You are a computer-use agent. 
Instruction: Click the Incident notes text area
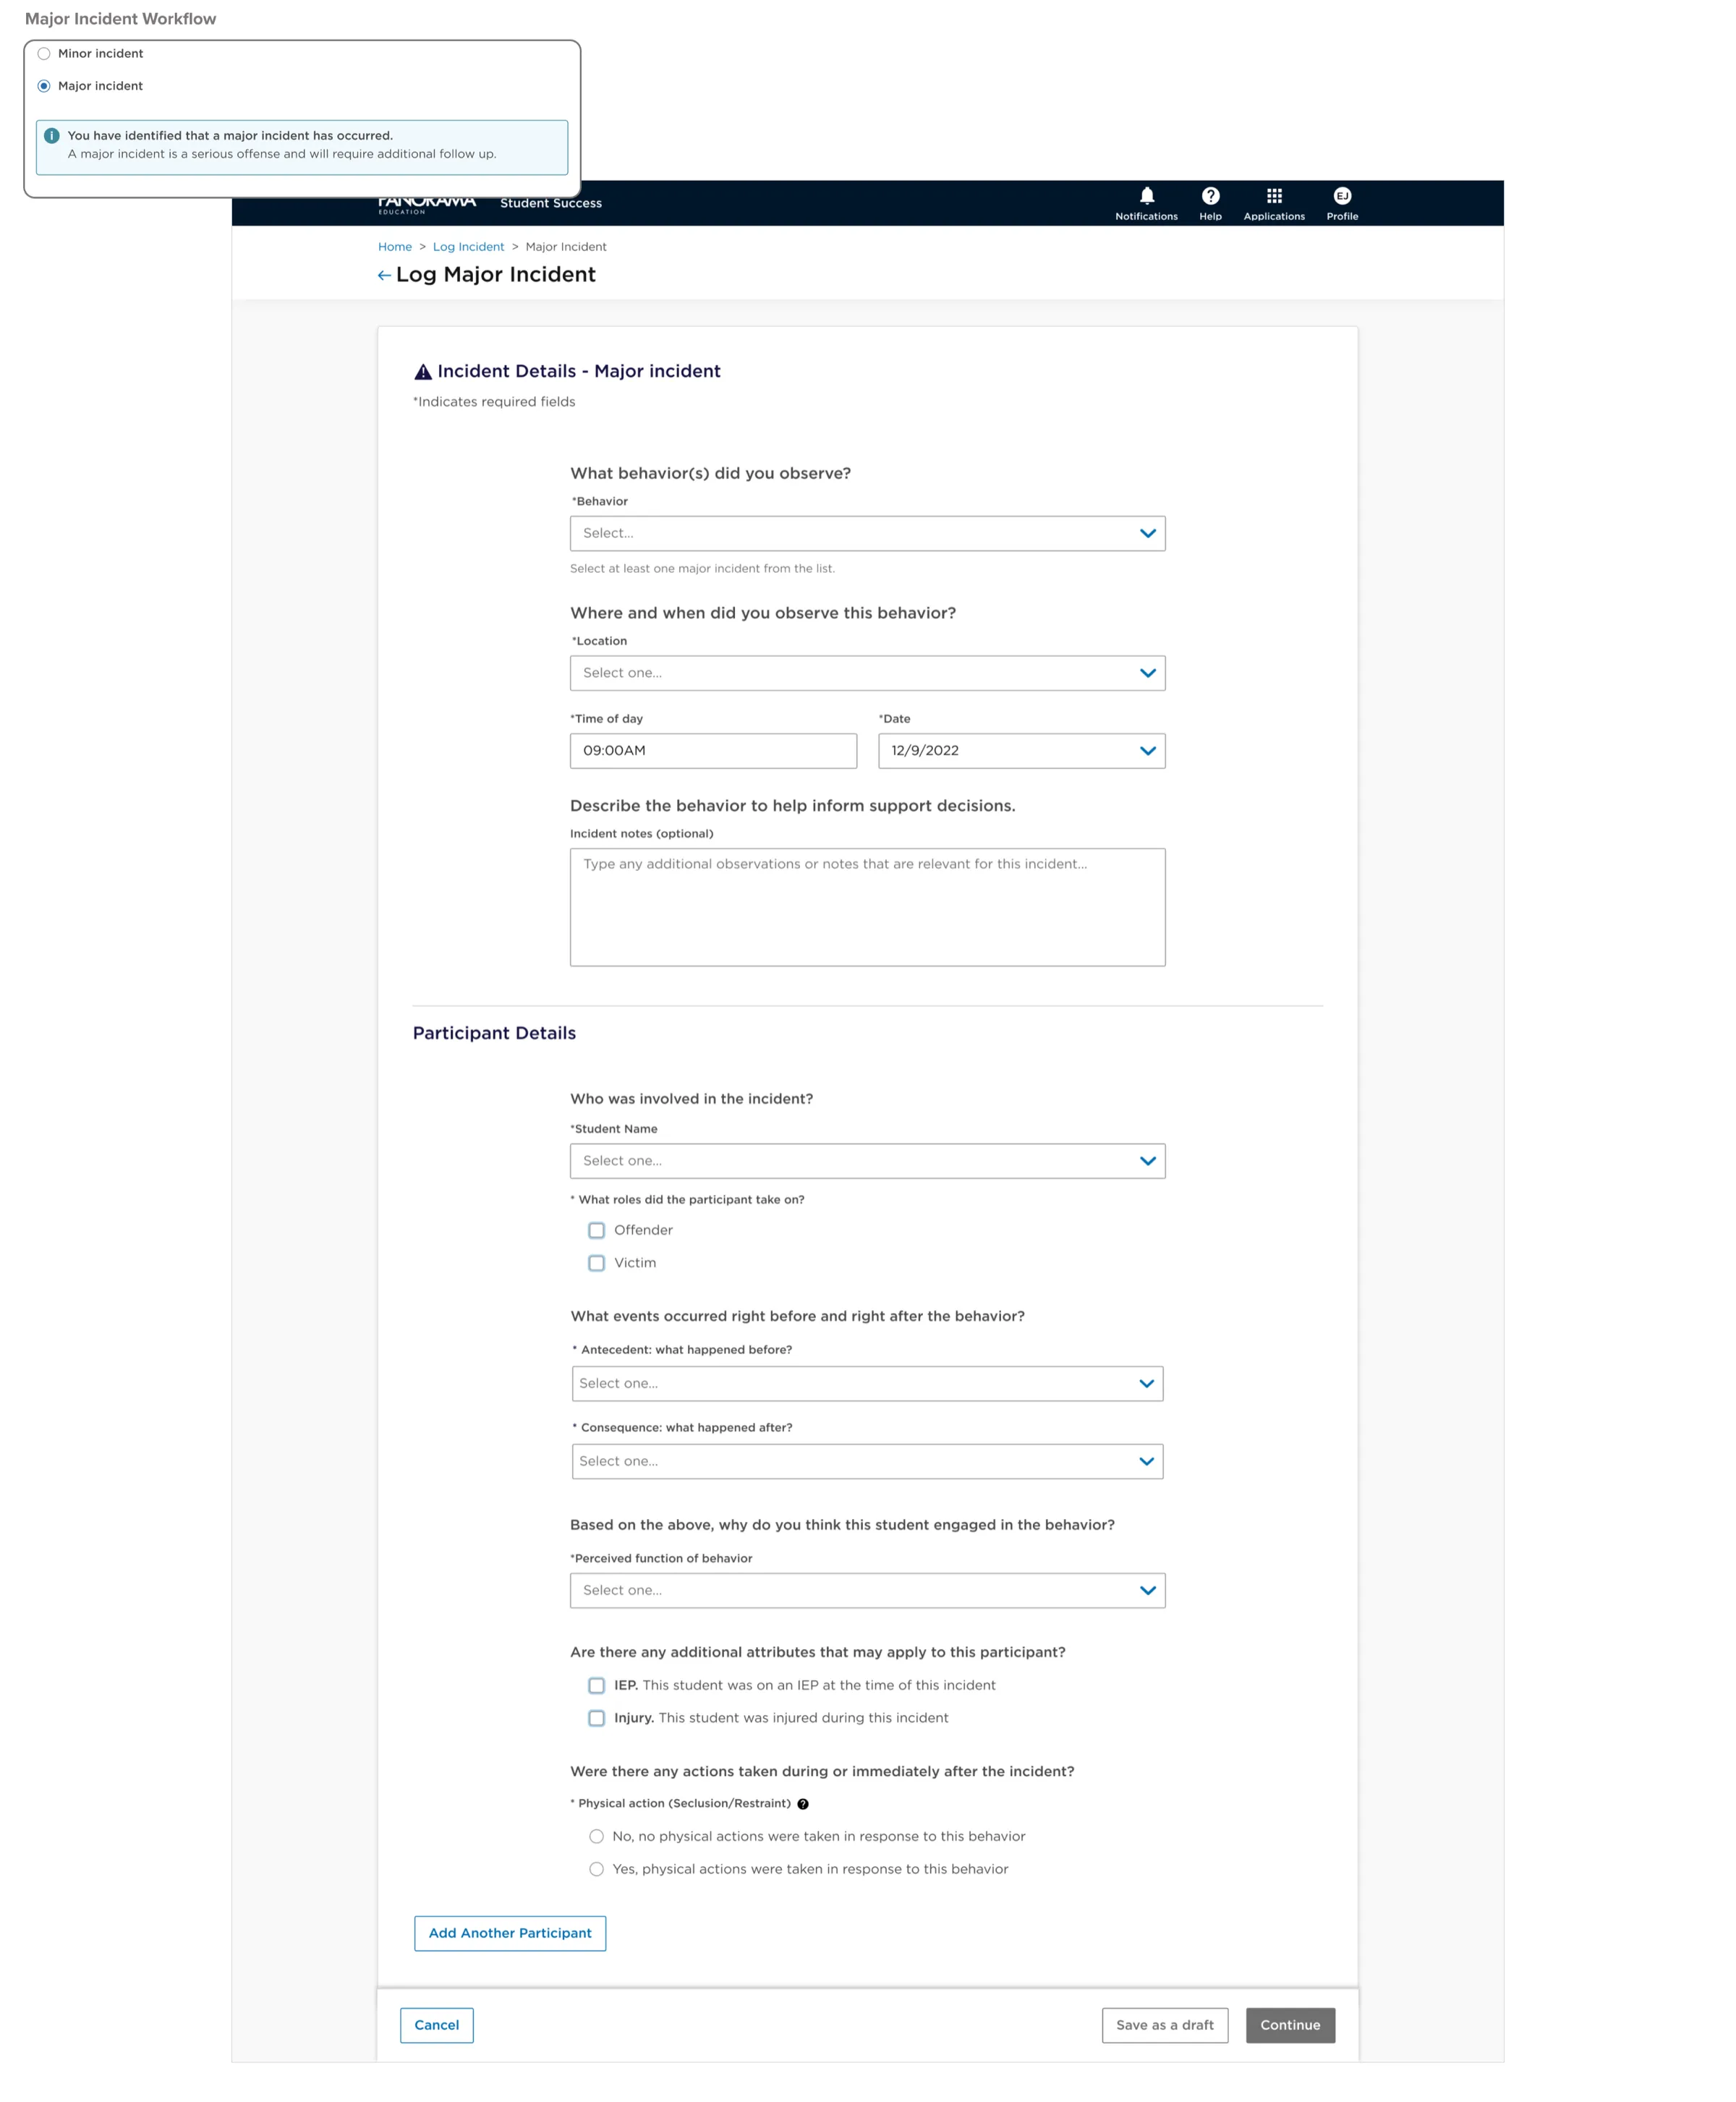tap(867, 907)
